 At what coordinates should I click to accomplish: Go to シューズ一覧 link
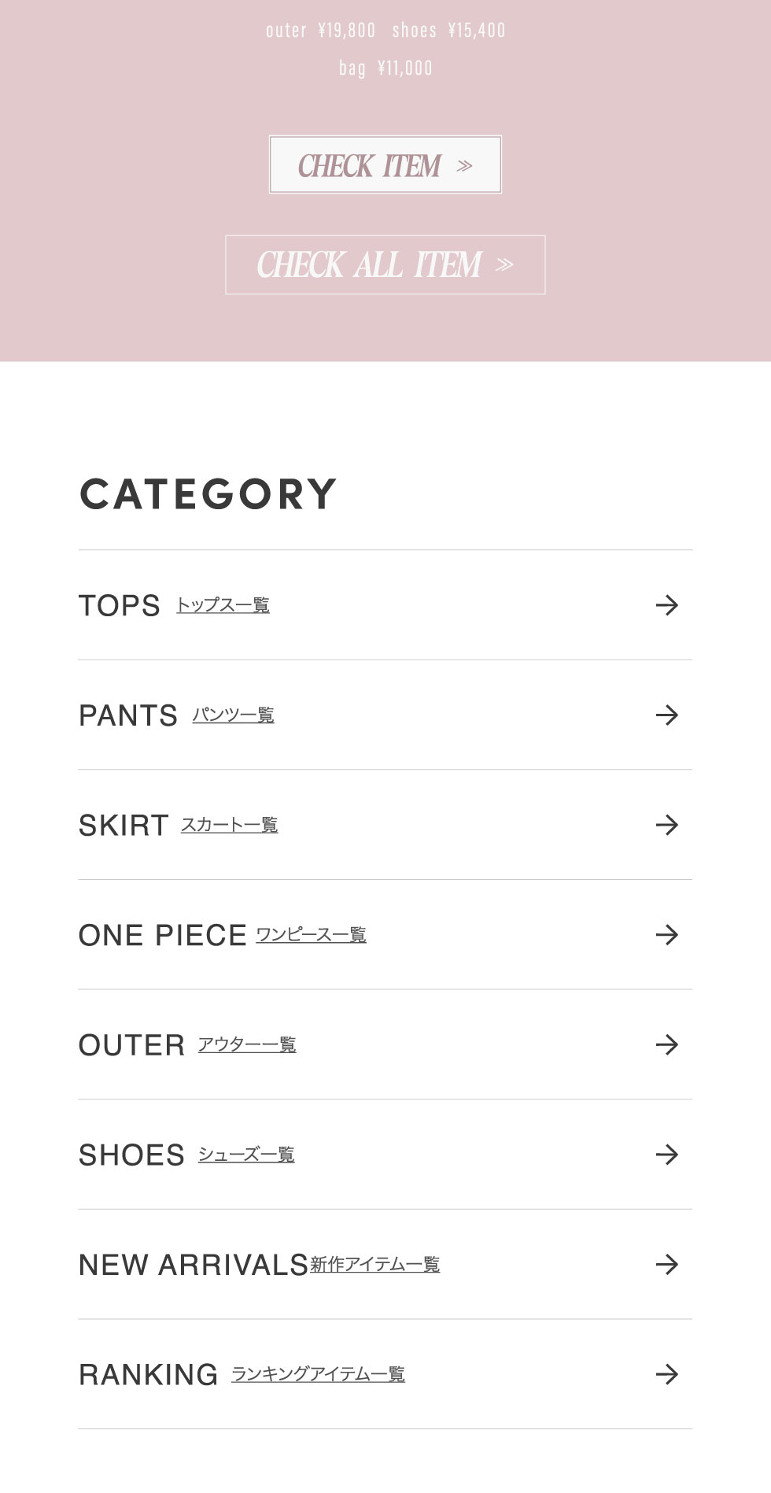[x=246, y=1155]
